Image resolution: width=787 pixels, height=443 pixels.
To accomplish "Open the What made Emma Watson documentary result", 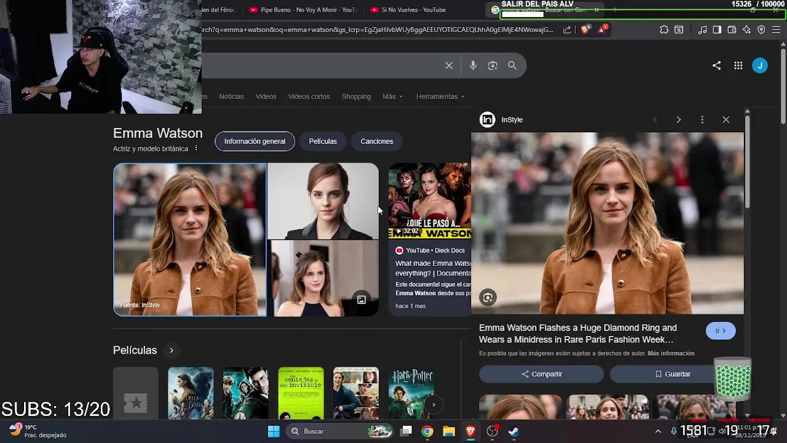I will pyautogui.click(x=433, y=268).
